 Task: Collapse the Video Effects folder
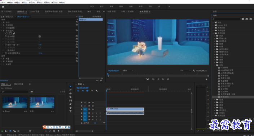point(213,33)
